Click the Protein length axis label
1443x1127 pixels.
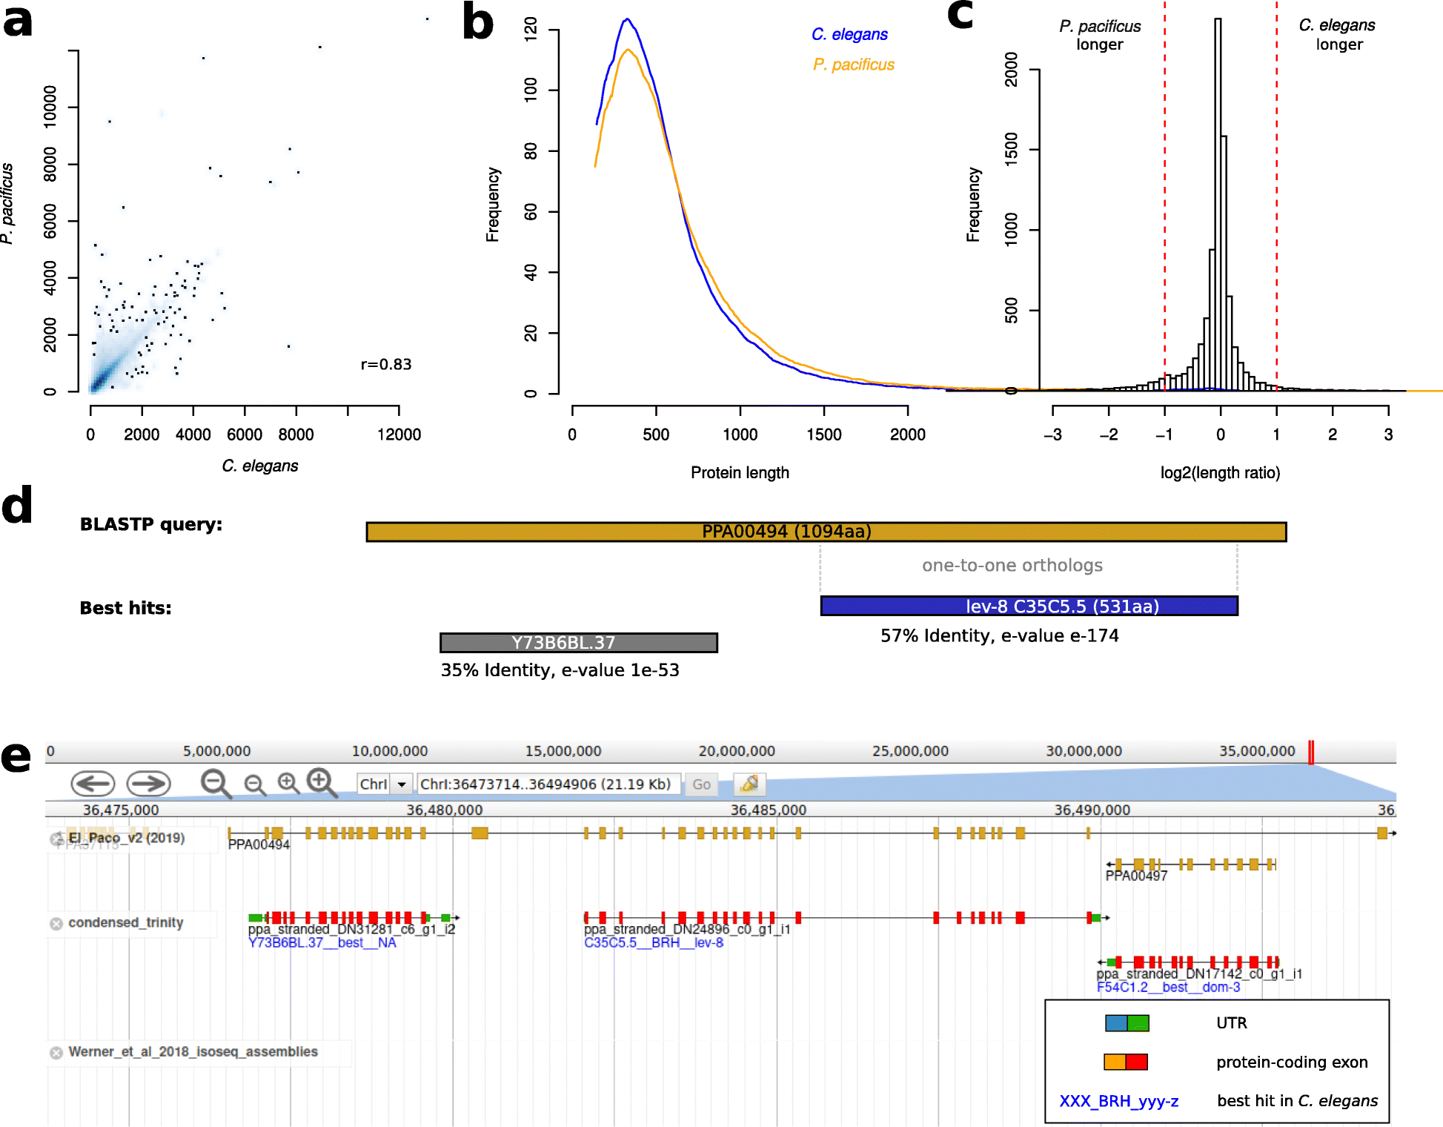point(740,473)
